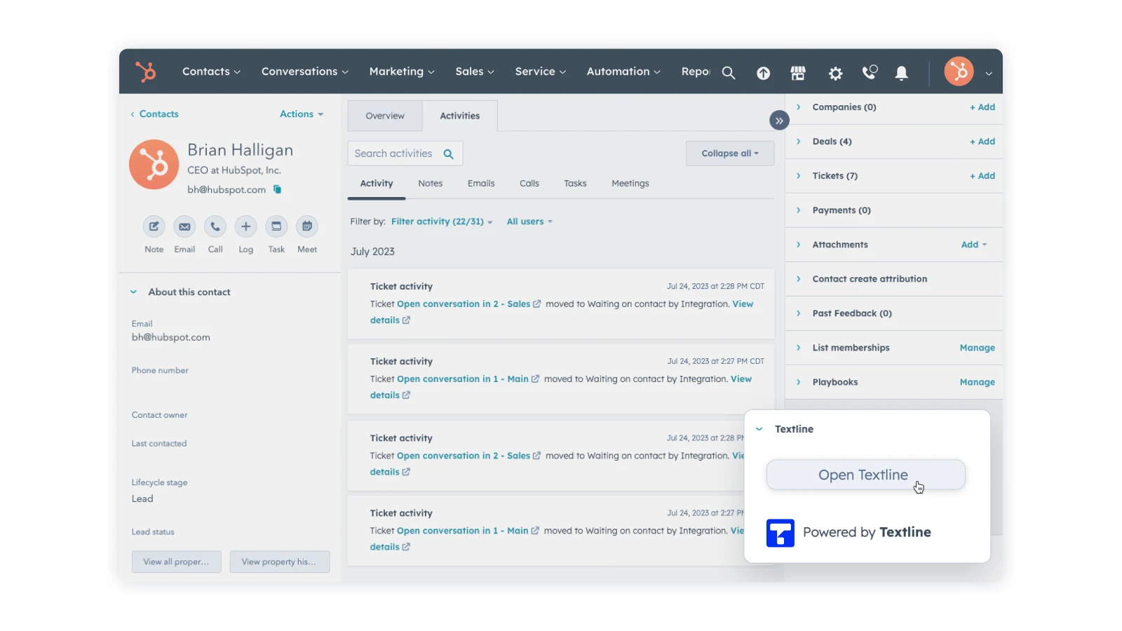Go back via Contacts link
1122x631 pixels.
pyautogui.click(x=154, y=114)
